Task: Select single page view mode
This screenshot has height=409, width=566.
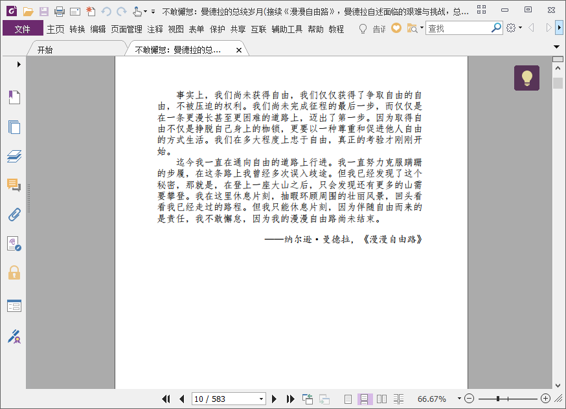Action: 348,399
